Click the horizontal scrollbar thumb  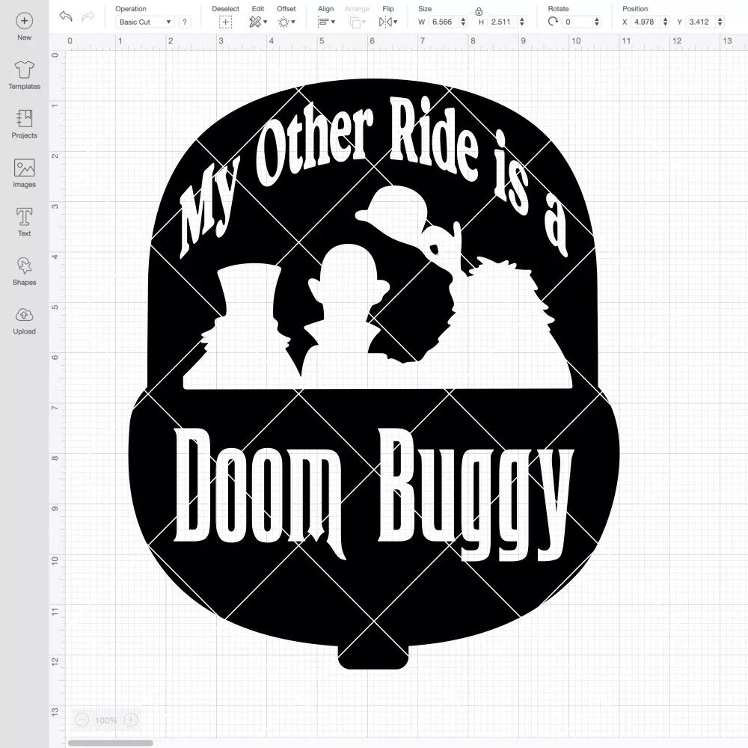coord(110,743)
